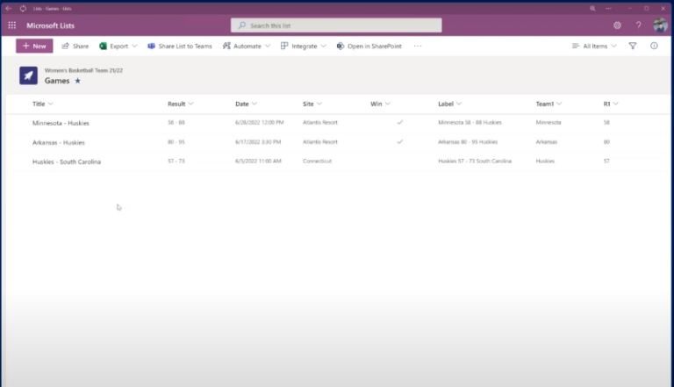The width and height of the screenshot is (674, 387).
Task: Click the result cell 58 - 88
Action: click(176, 122)
